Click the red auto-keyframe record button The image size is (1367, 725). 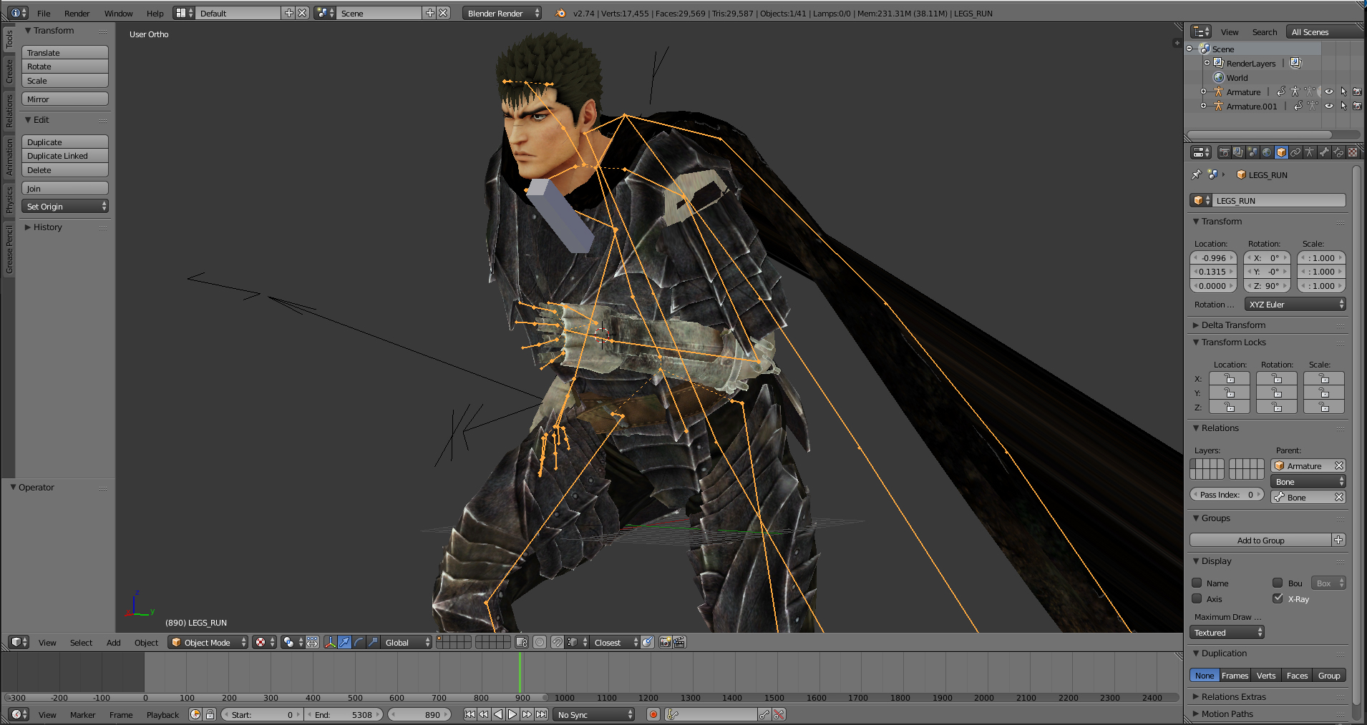tap(653, 714)
